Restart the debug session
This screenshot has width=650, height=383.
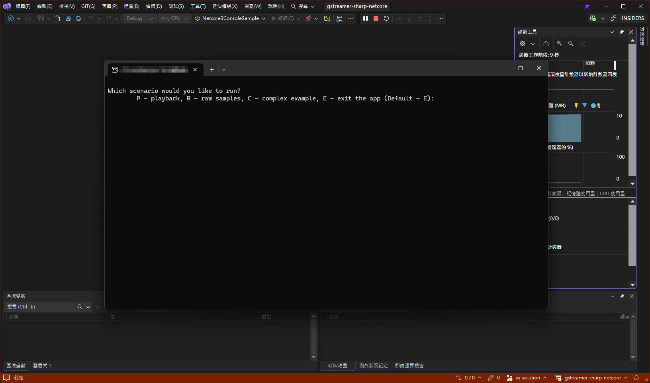386,18
